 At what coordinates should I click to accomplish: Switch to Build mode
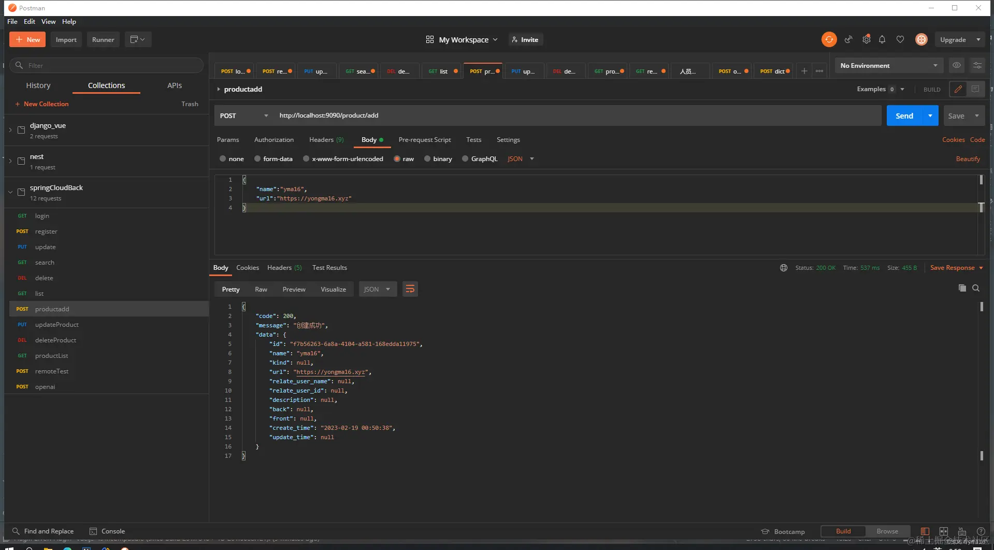(x=843, y=531)
